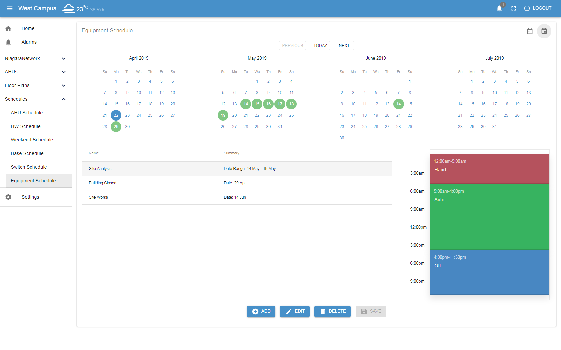Toggle fullscreen mode icon
561x350 pixels.
(x=514, y=8)
